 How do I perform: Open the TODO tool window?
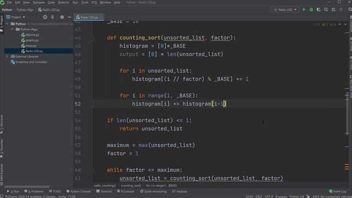point(55,191)
